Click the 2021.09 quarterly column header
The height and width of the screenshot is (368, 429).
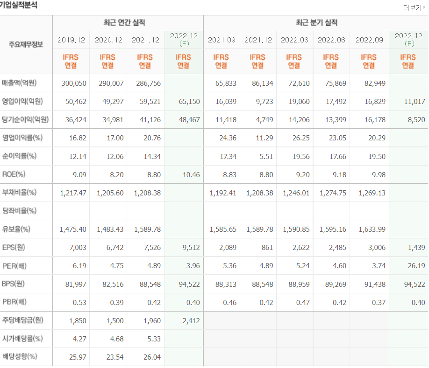[222, 40]
